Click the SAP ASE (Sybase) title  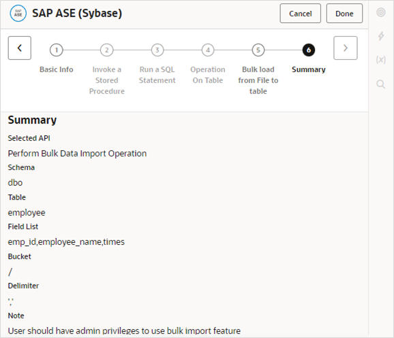point(77,14)
